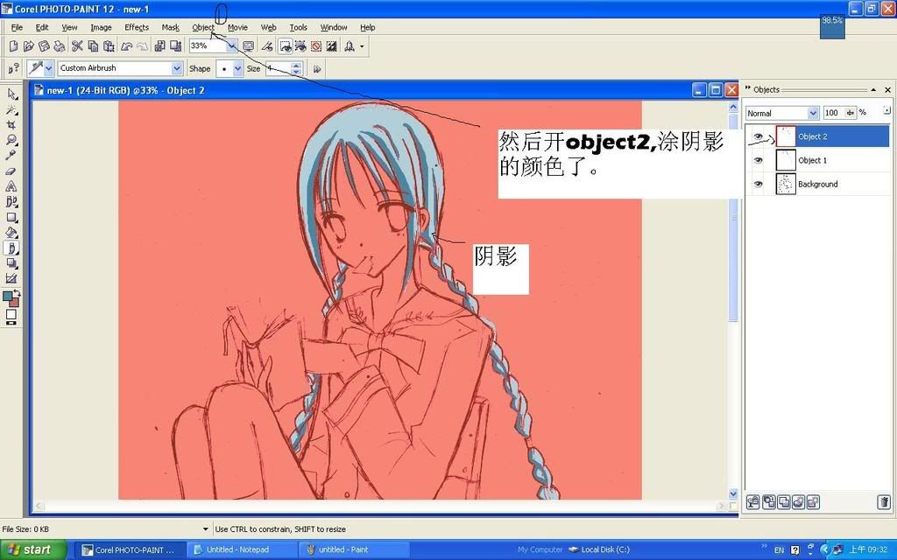Open the status bar File Size dropdown

coord(205,529)
